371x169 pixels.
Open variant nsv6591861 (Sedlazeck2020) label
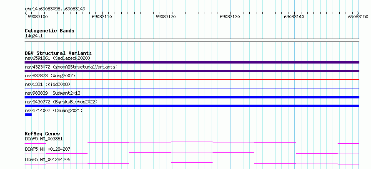click(58, 58)
